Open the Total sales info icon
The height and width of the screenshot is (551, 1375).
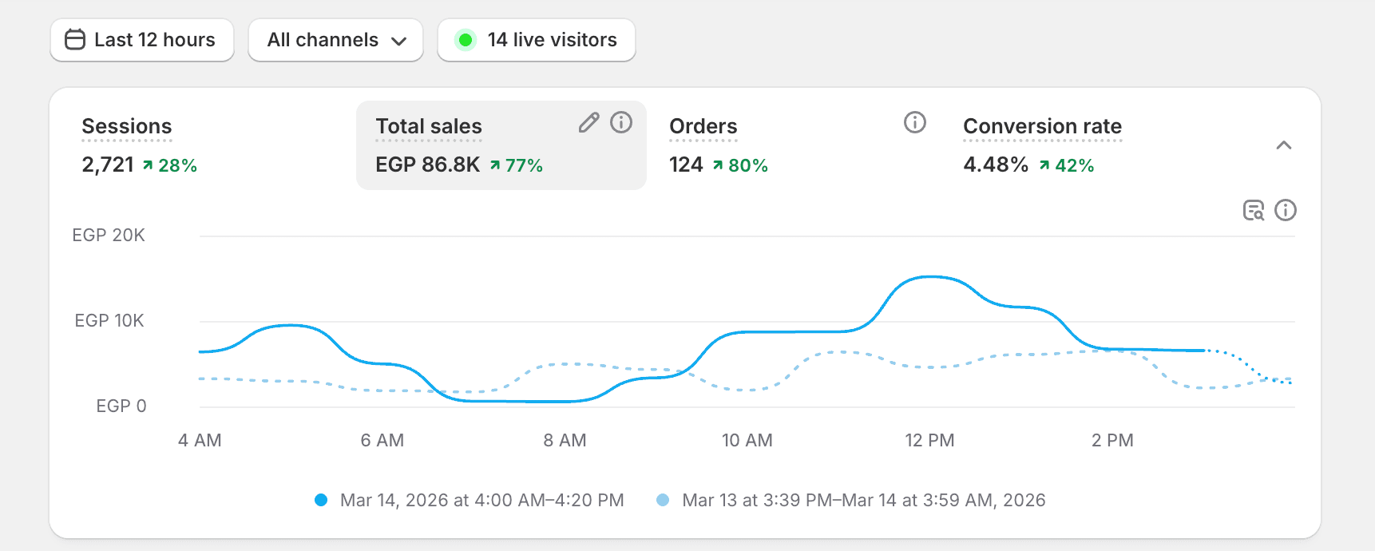621,122
